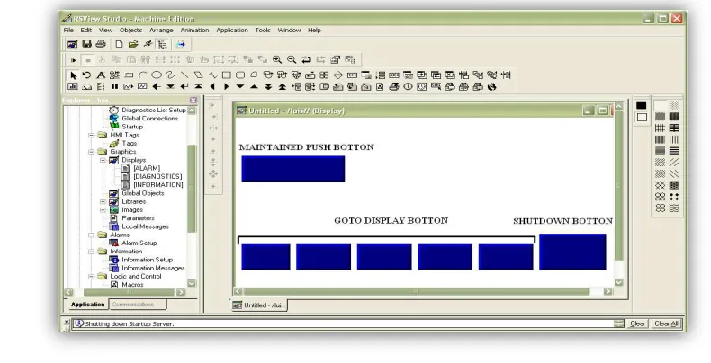The width and height of the screenshot is (711, 363).
Task: Click the Clear button in message bar
Action: pos(637,323)
